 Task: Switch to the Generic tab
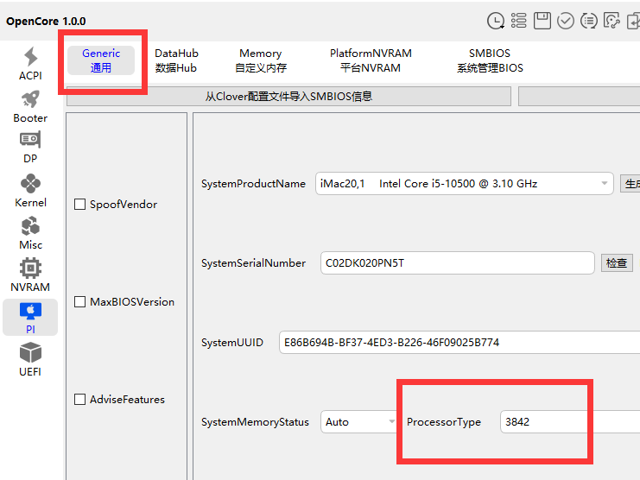point(101,60)
